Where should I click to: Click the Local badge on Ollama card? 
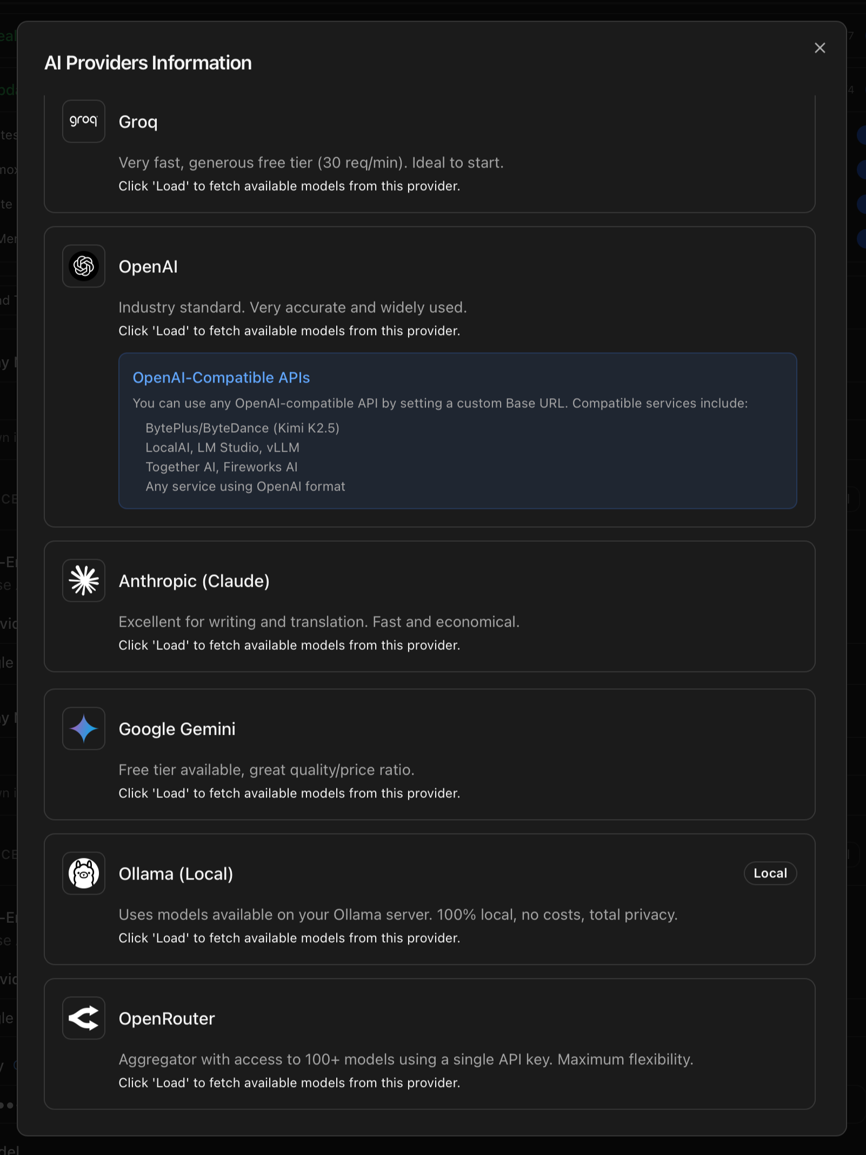click(x=770, y=873)
